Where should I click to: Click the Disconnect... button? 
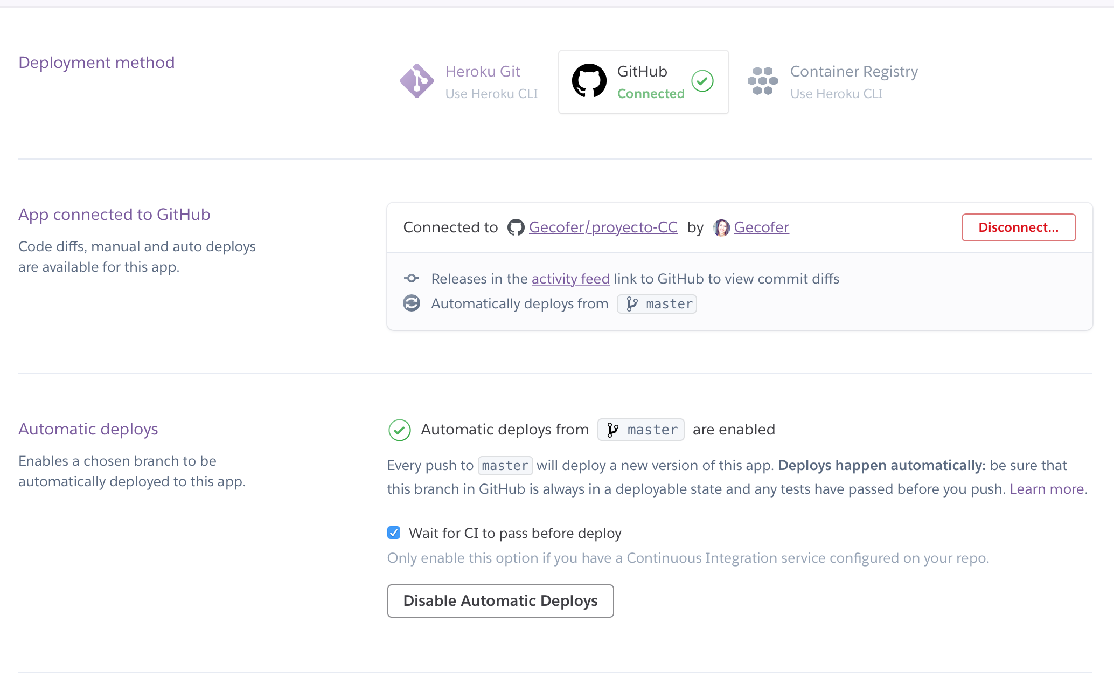pos(1019,227)
